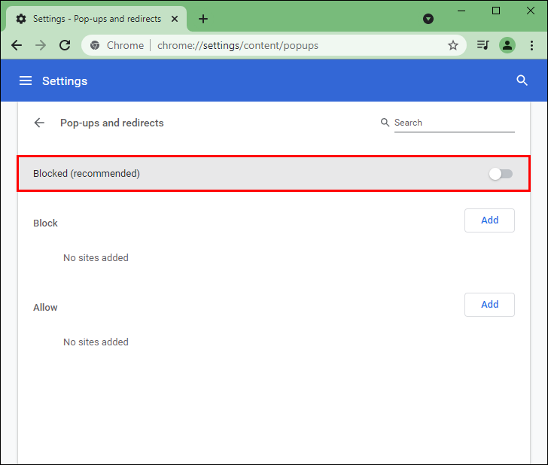Viewport: 548px width, 465px height.
Task: Open the Chrome three-dot menu
Action: tap(531, 45)
